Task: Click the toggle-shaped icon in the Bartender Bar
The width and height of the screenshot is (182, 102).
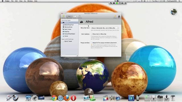Action: click(x=123, y=3)
